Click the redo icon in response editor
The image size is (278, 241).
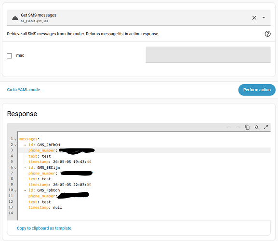238,127
